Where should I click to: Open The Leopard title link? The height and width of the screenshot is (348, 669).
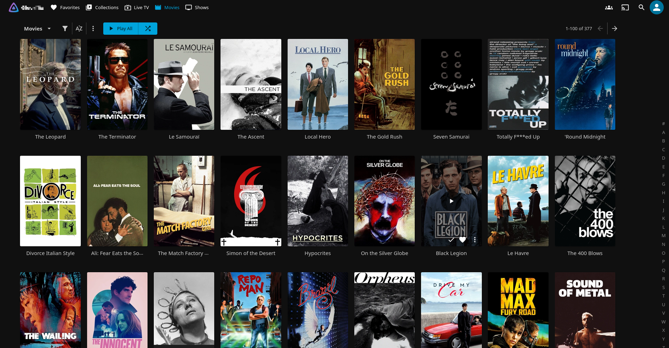pyautogui.click(x=50, y=137)
